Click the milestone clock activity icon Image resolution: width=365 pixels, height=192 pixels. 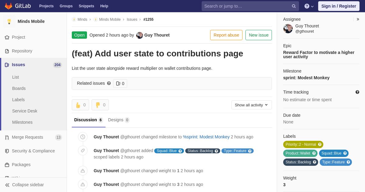click(x=83, y=137)
